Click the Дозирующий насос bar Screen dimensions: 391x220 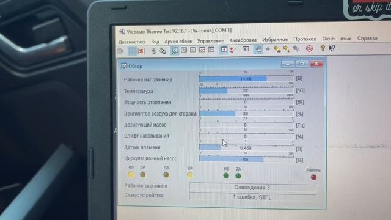pyautogui.click(x=246, y=125)
